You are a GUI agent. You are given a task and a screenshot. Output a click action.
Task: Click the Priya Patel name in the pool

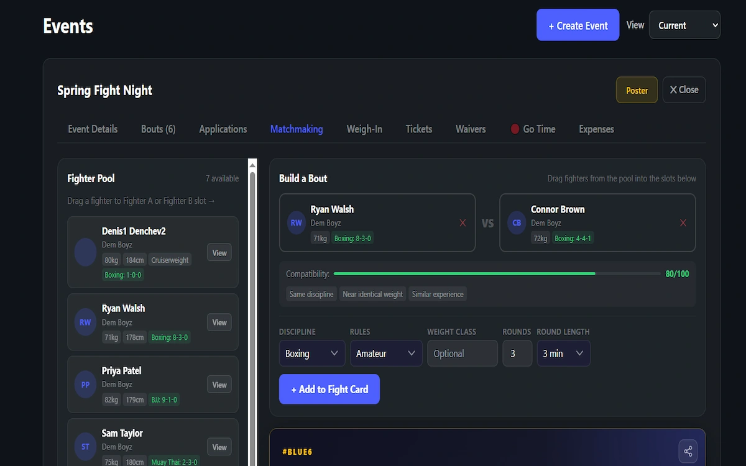(x=121, y=371)
